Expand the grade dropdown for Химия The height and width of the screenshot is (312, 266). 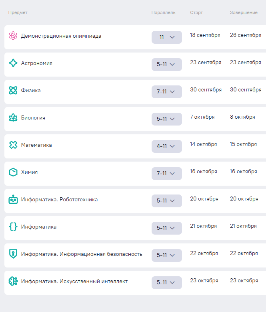[166, 174]
